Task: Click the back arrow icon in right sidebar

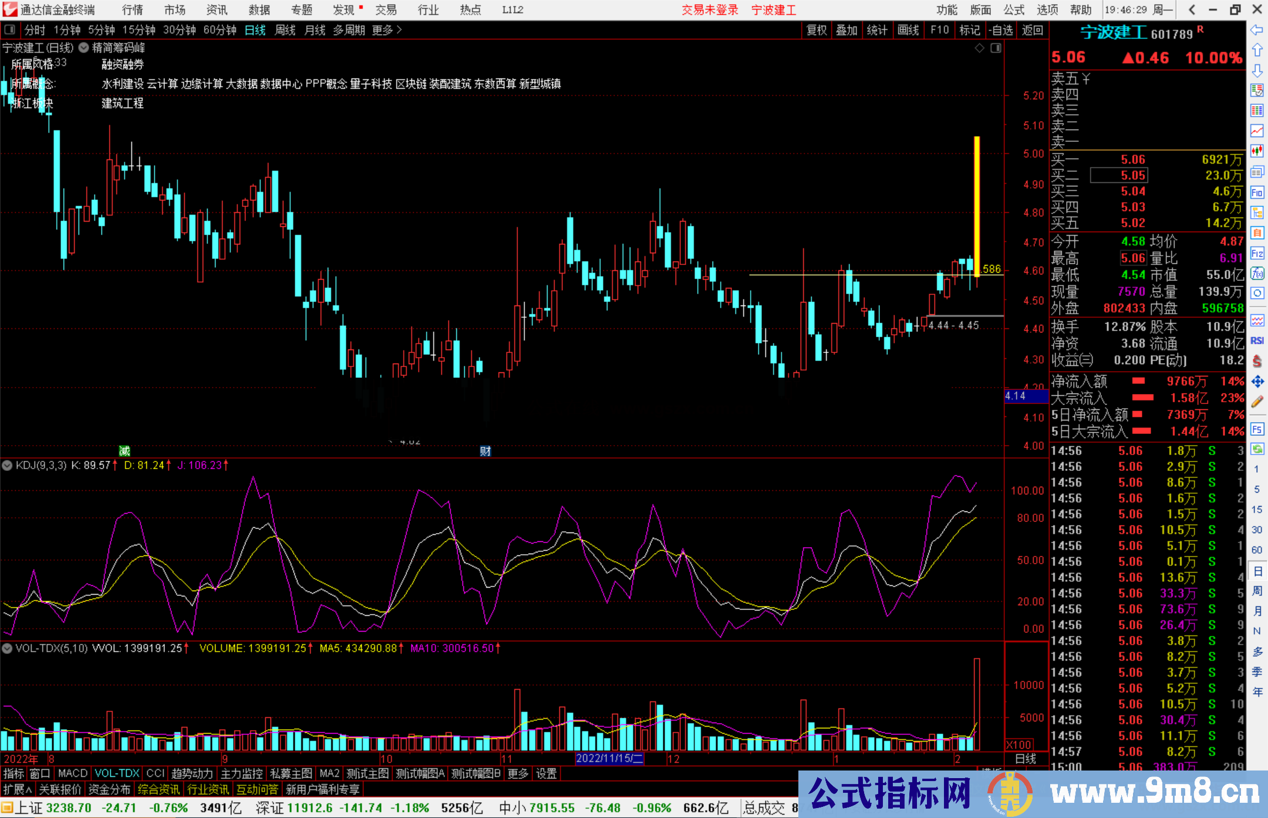Action: click(x=1257, y=30)
